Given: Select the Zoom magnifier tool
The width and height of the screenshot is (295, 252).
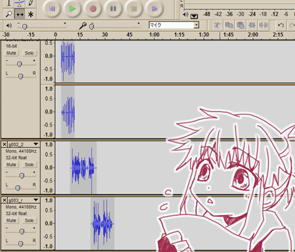Looking at the screenshot, I should point(9,14).
